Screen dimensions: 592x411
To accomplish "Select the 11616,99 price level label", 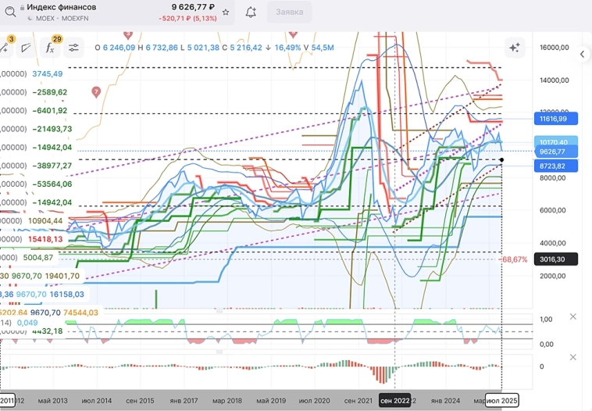I will tap(558, 119).
